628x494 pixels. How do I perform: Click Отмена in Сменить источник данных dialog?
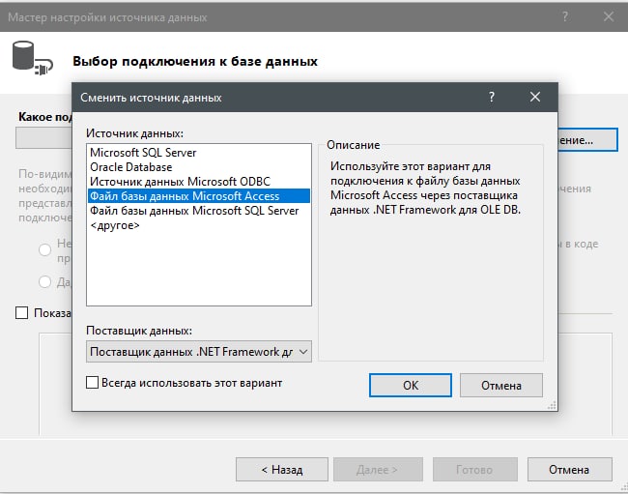501,386
